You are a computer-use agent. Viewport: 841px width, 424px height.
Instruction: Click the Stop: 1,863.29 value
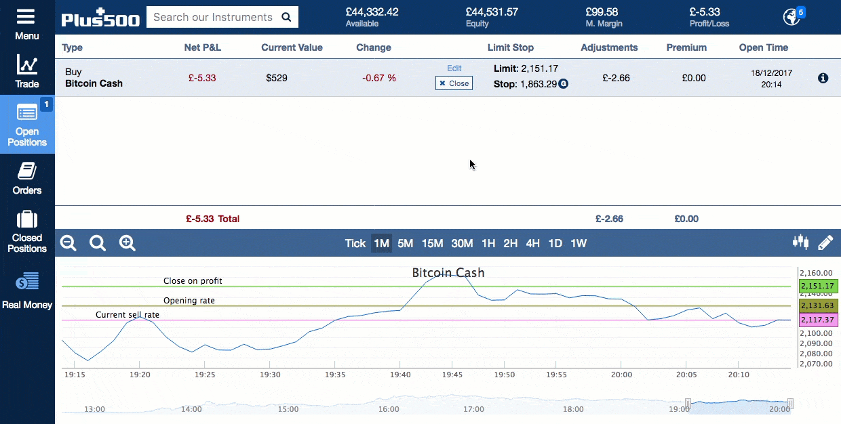pyautogui.click(x=525, y=85)
